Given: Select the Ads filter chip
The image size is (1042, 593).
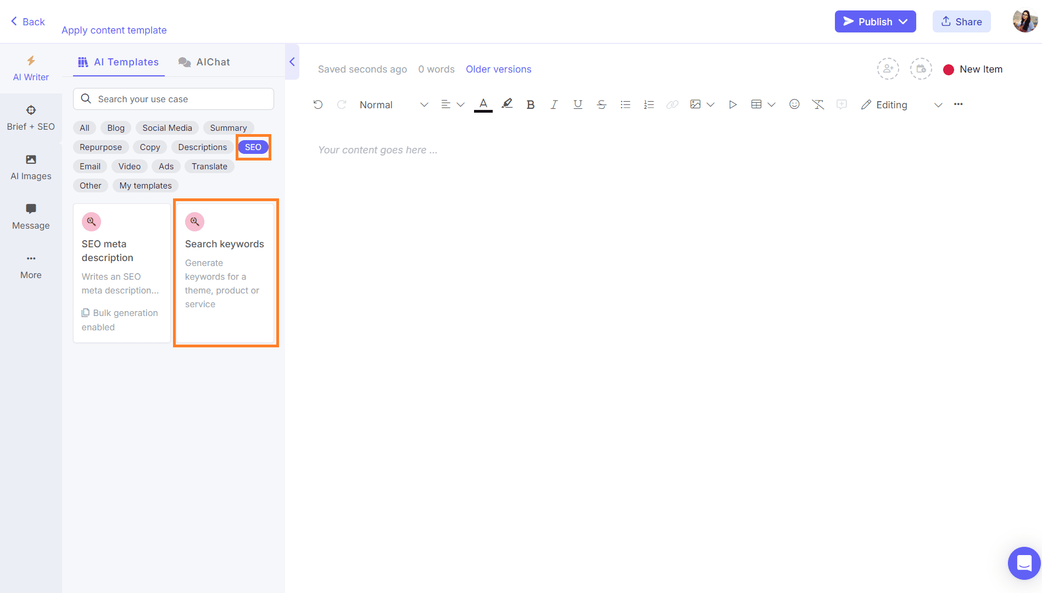Looking at the screenshot, I should pyautogui.click(x=166, y=167).
